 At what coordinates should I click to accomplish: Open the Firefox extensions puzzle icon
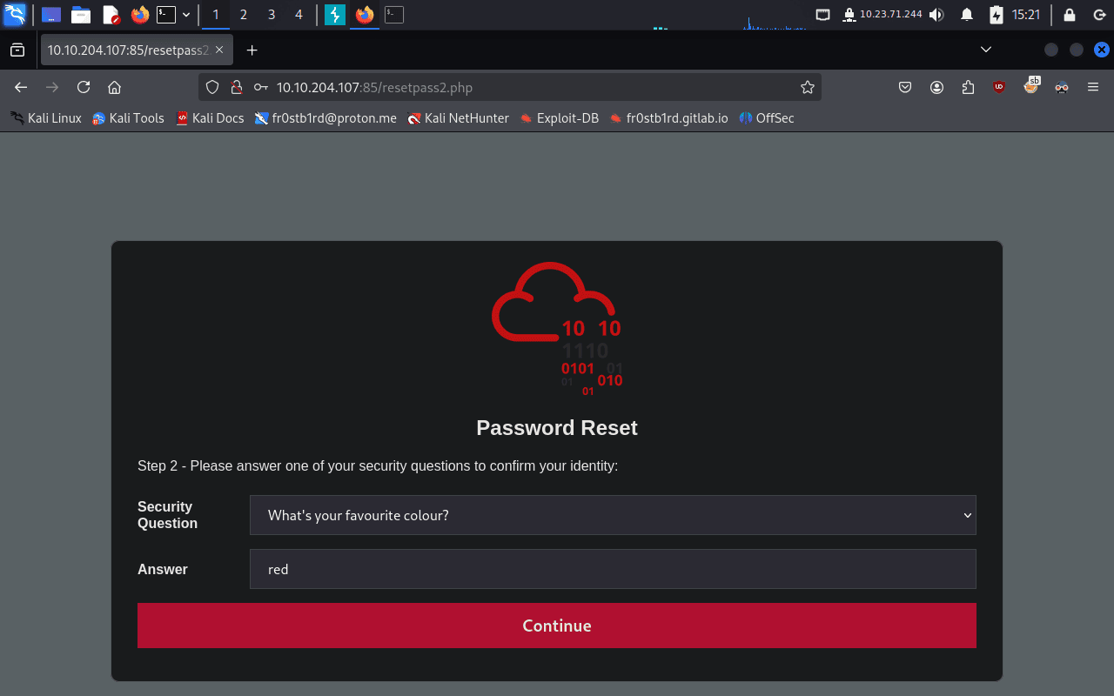[968, 87]
